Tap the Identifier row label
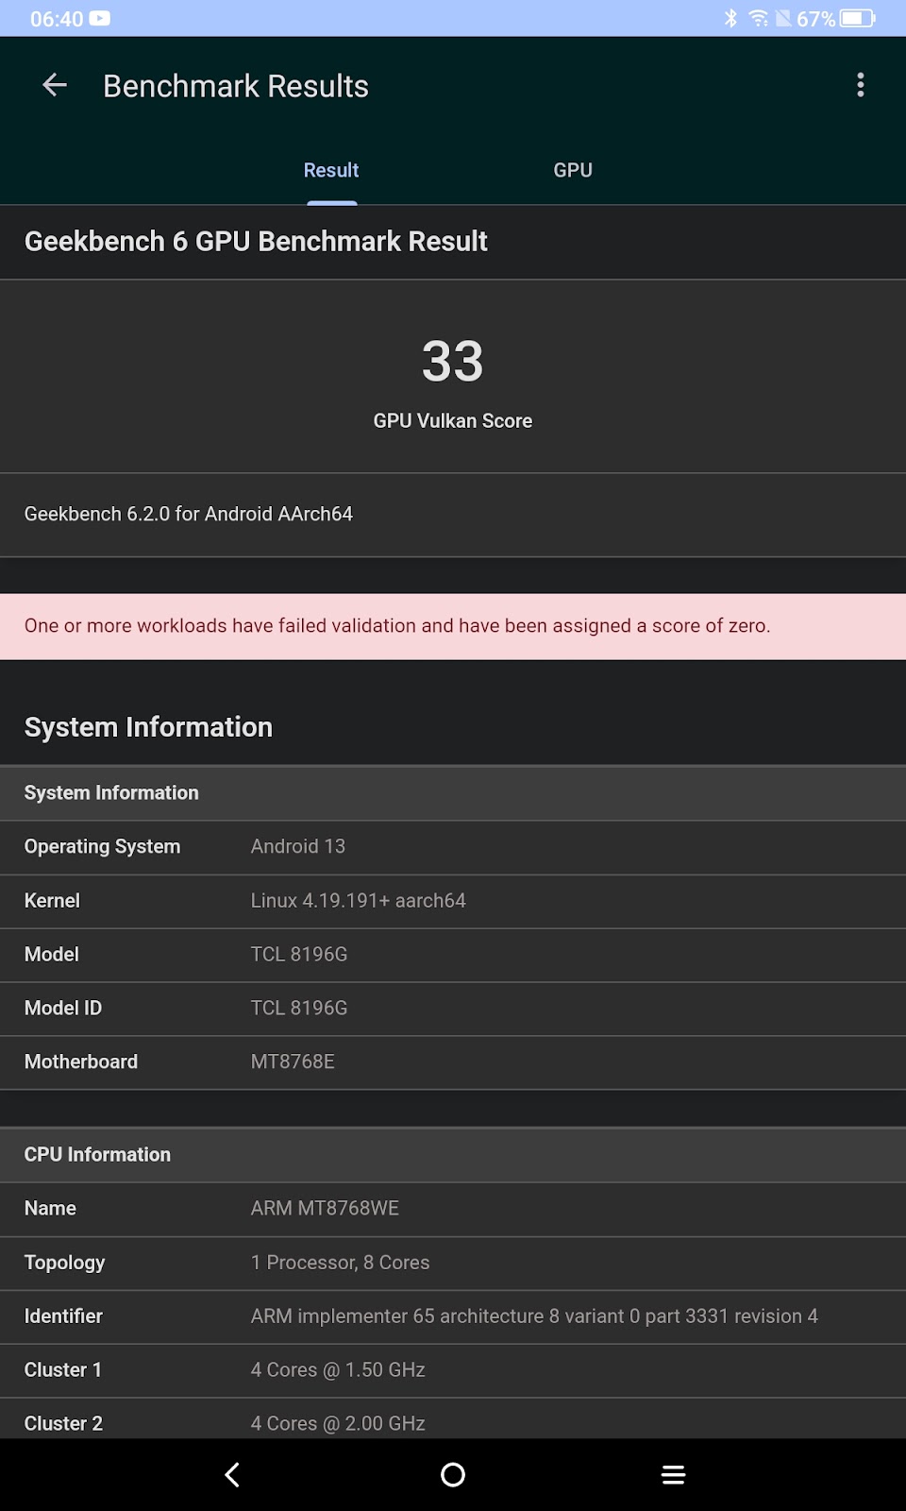The image size is (906, 1511). tap(63, 1316)
